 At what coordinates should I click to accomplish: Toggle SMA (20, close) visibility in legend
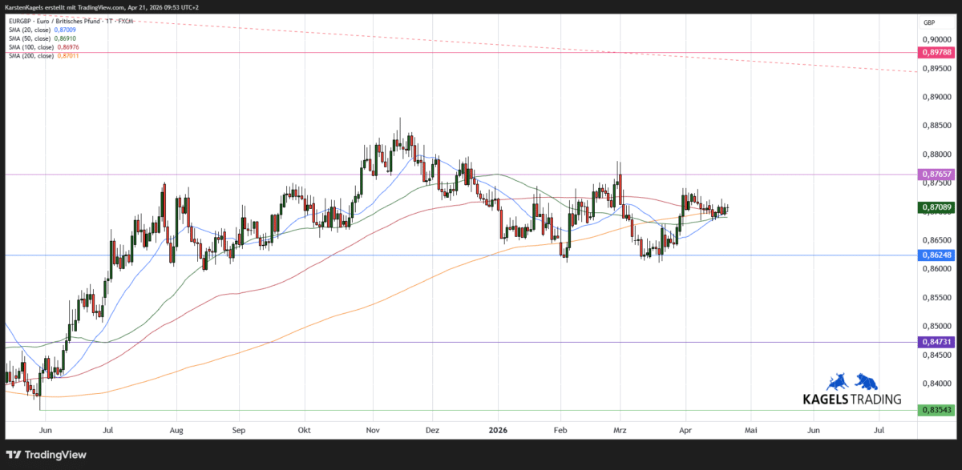point(32,30)
